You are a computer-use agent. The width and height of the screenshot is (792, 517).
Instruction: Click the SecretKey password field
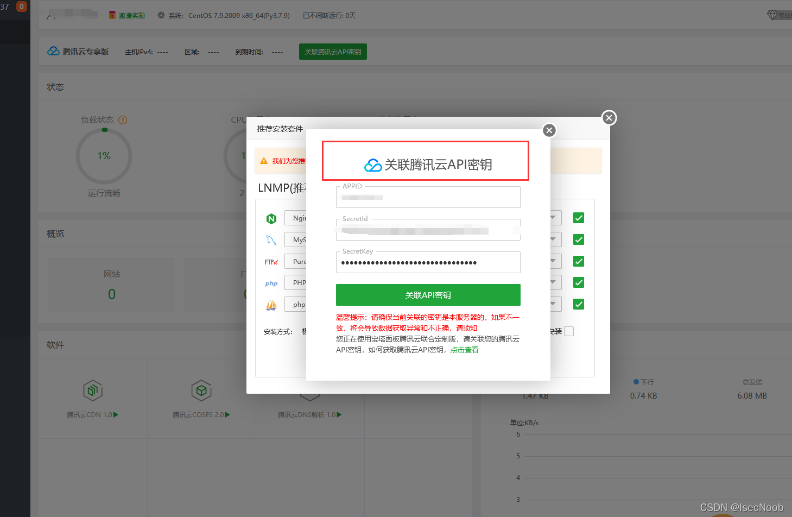click(x=428, y=262)
